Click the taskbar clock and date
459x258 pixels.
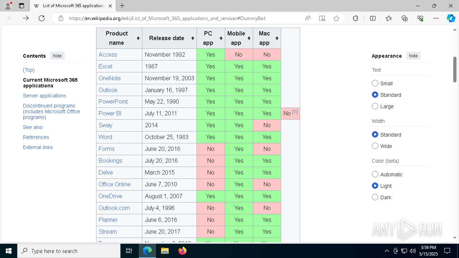pos(429,251)
